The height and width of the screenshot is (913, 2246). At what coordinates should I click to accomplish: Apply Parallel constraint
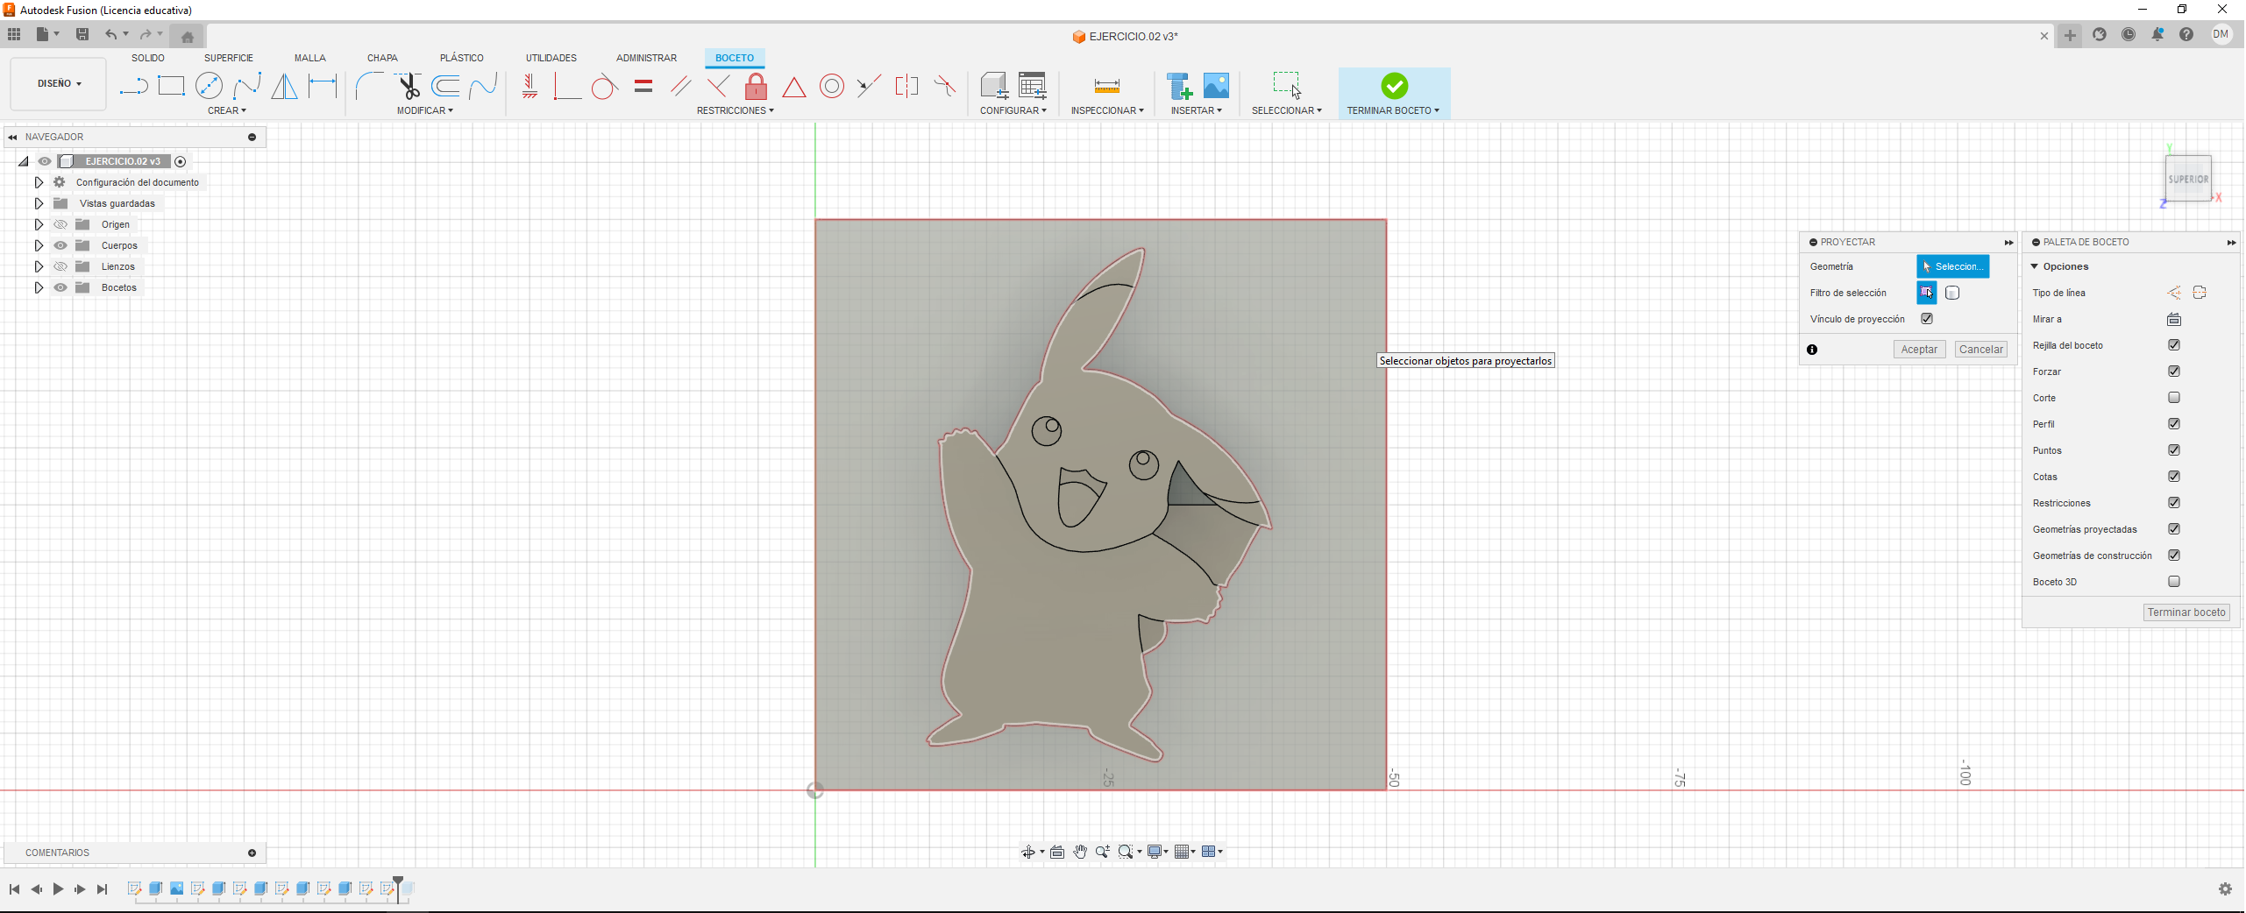pos(680,86)
